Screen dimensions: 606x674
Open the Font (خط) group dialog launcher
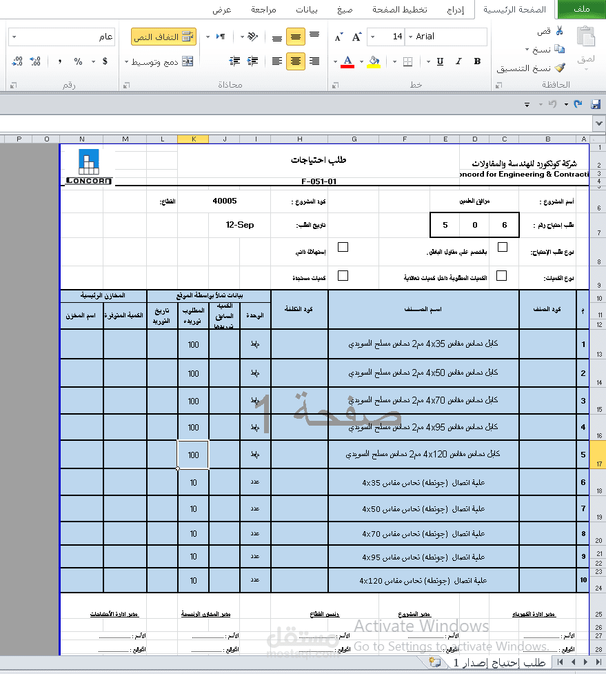pyautogui.click(x=336, y=86)
